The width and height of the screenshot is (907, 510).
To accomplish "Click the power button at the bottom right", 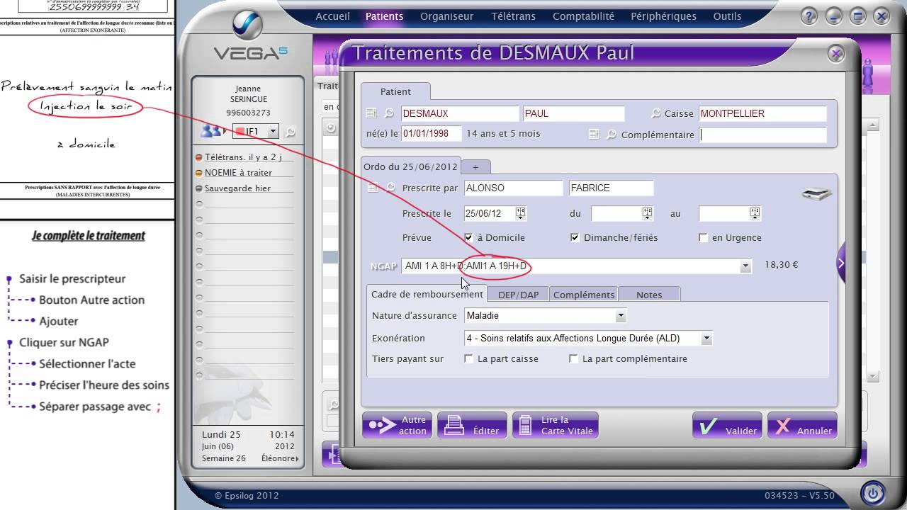I will coord(872,493).
